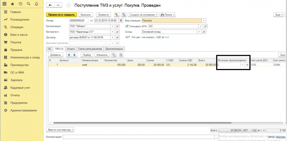Screen dimensions: 287x141
Task: Expand the Печать menu
Action: click(x=168, y=15)
